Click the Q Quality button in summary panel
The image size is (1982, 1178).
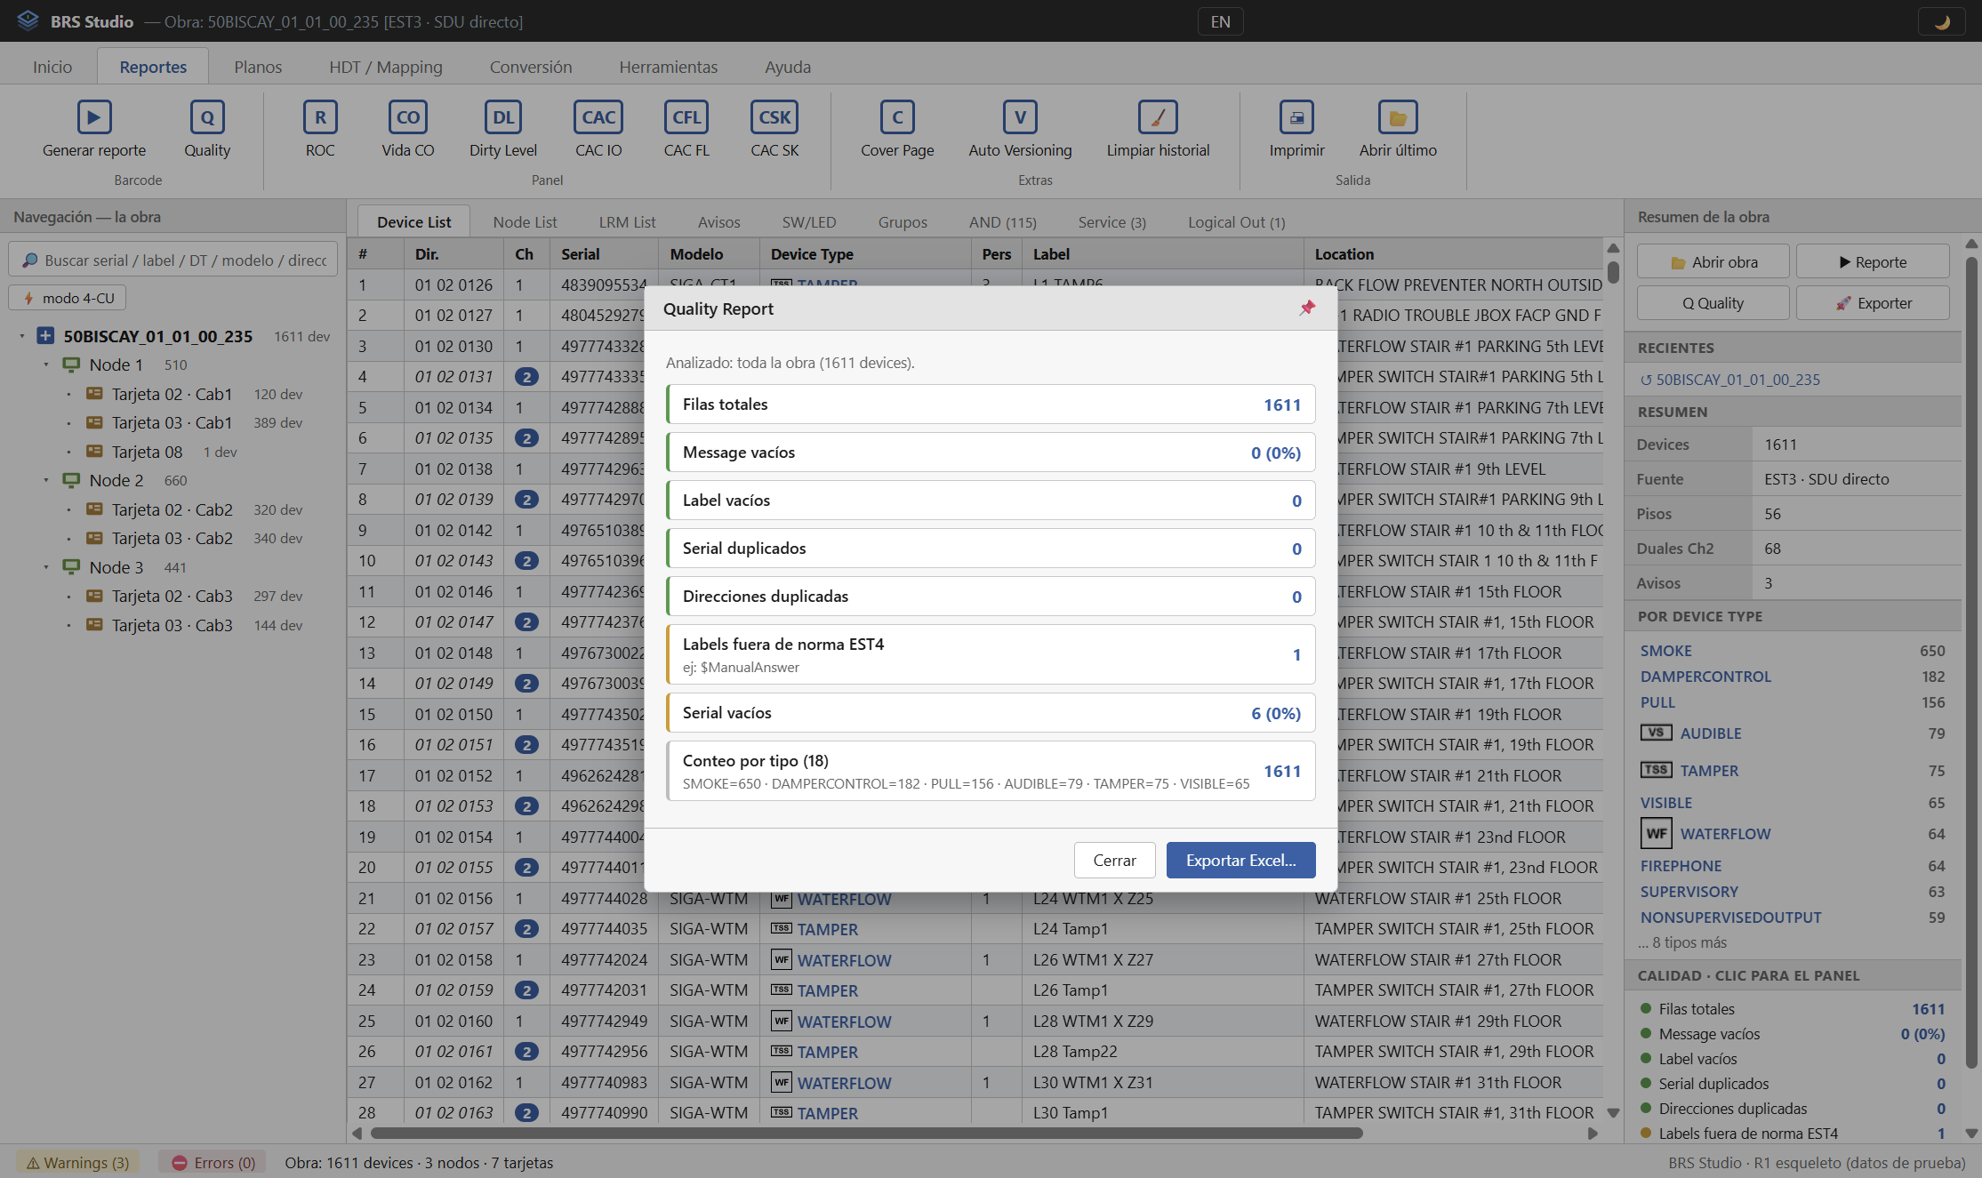pos(1713,303)
